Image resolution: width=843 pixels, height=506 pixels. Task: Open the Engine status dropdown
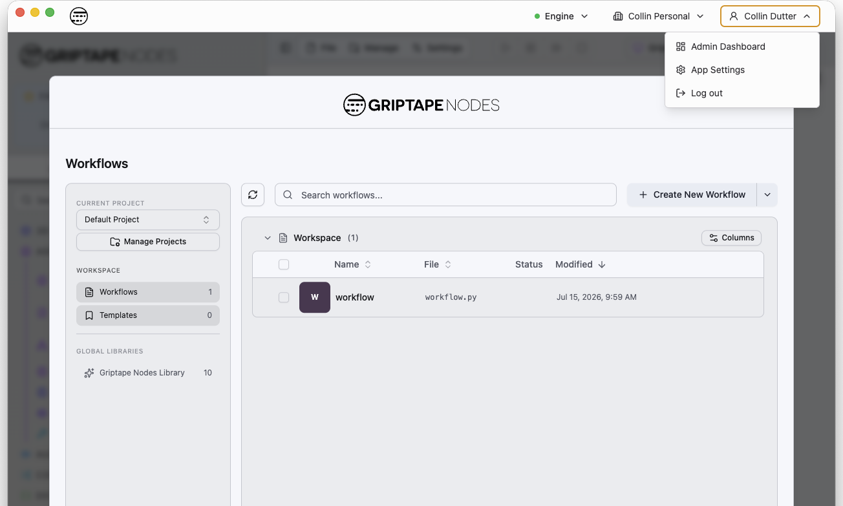tap(561, 16)
